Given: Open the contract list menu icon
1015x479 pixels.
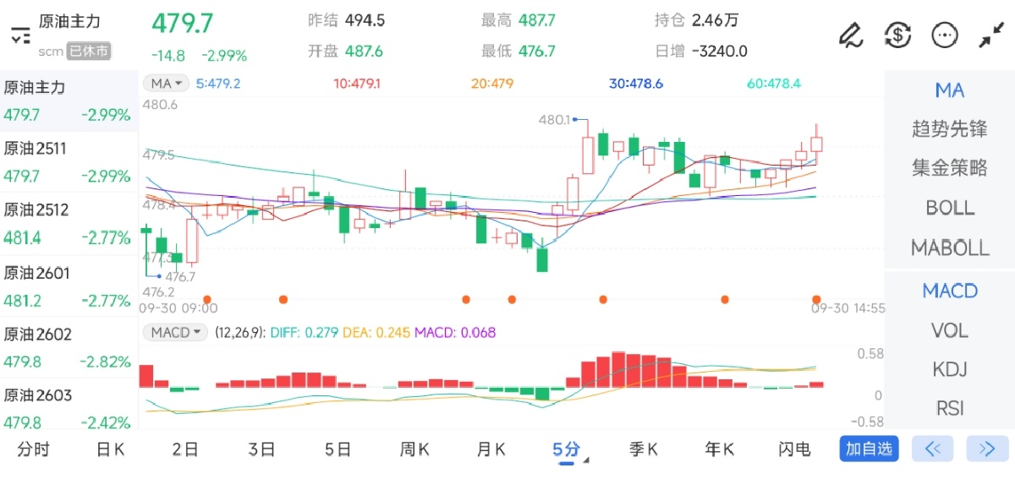Looking at the screenshot, I should [x=19, y=35].
